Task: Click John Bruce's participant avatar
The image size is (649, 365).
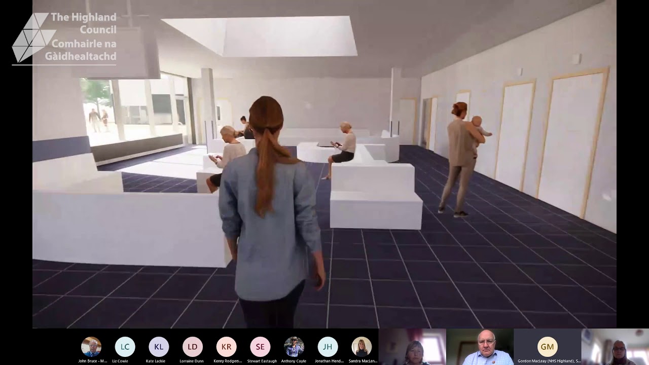Action: pos(91,347)
